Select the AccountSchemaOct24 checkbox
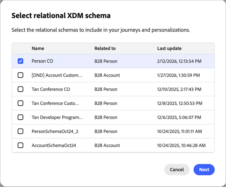Screen dimensions: 226x187 click(20, 145)
